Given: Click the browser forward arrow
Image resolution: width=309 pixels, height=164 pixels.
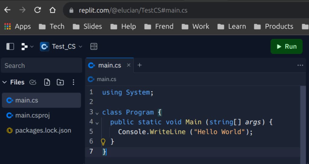Looking at the screenshot, I should [x=22, y=10].
